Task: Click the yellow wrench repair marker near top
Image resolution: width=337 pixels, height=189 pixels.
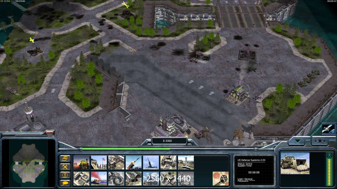Action: click(125, 5)
